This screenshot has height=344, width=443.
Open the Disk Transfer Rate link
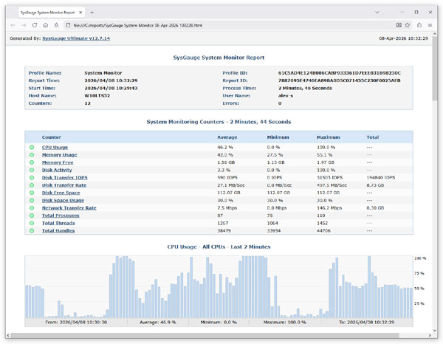[x=64, y=185]
